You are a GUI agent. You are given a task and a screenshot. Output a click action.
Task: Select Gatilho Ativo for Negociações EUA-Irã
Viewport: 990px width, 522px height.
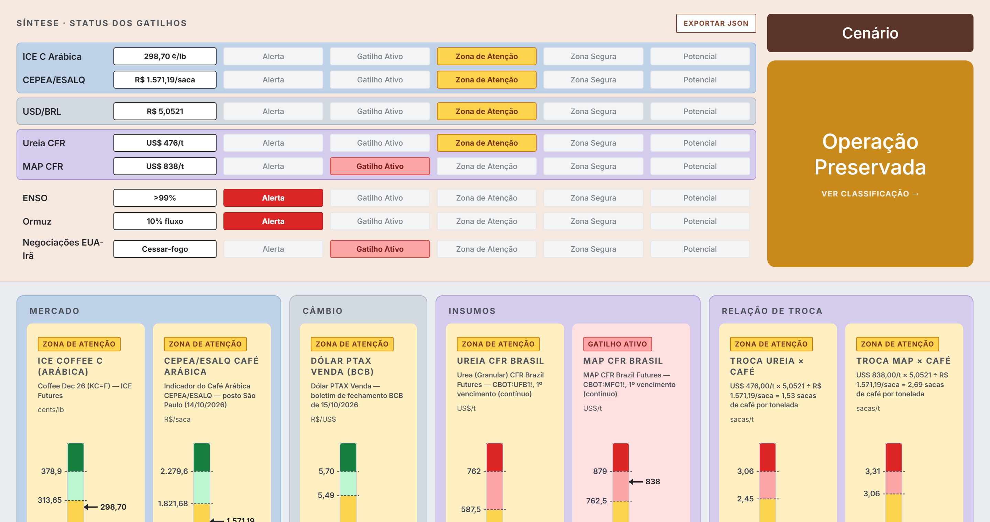[x=380, y=249]
